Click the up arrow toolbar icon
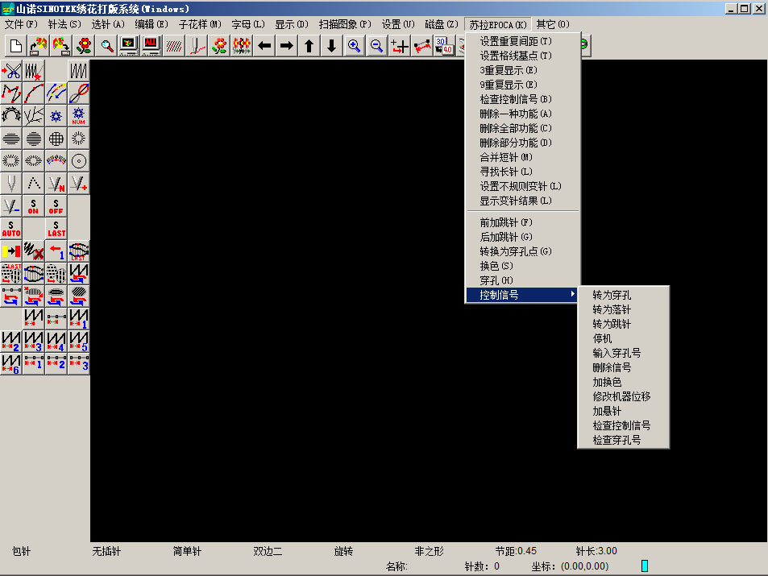This screenshot has width=768, height=576. click(x=309, y=46)
